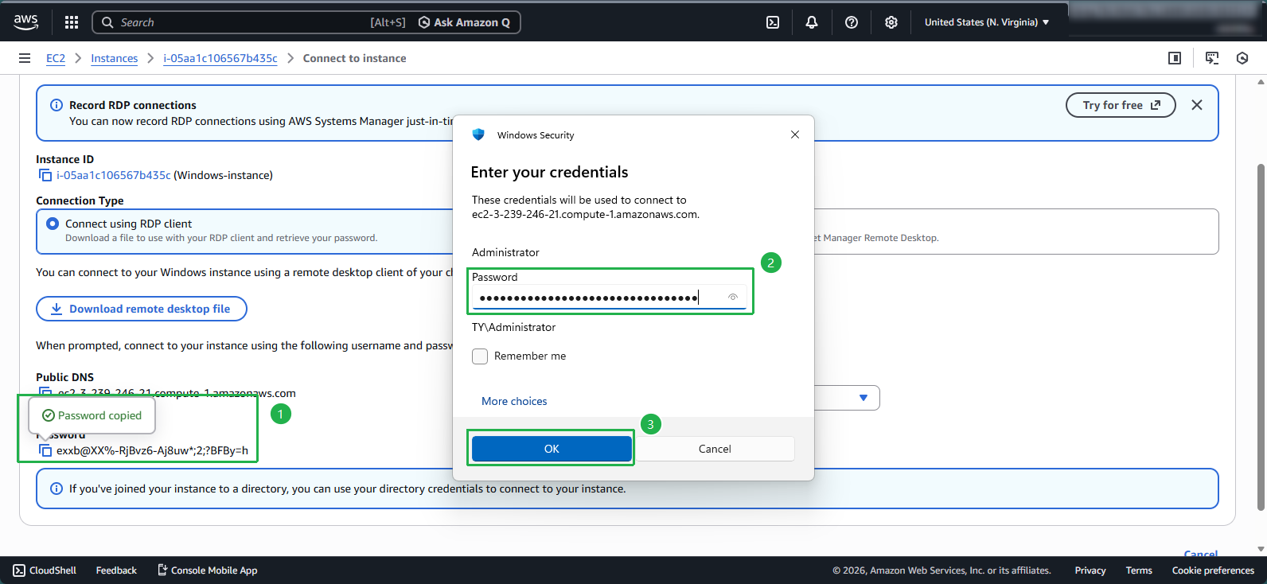Viewport: 1267px width, 584px height.
Task: Click the page vertical scrollbar
Action: point(1261,337)
